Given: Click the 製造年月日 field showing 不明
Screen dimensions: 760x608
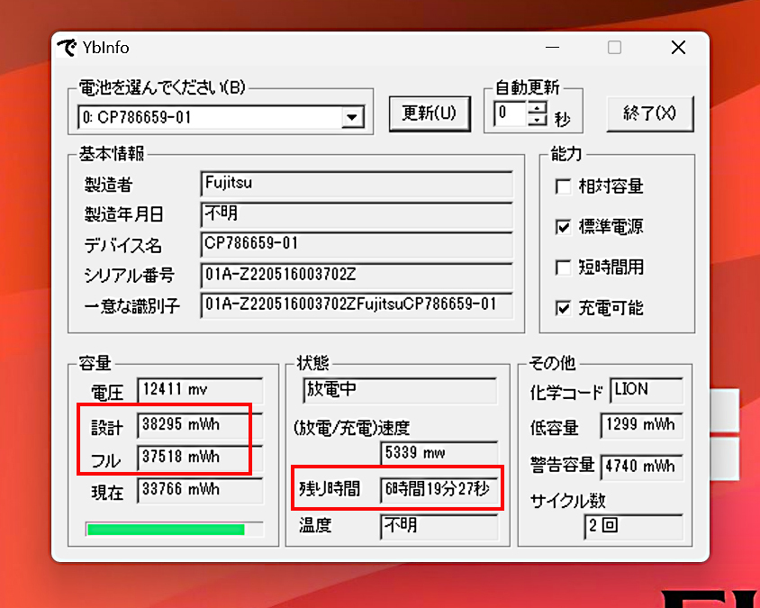Looking at the screenshot, I should (x=357, y=214).
